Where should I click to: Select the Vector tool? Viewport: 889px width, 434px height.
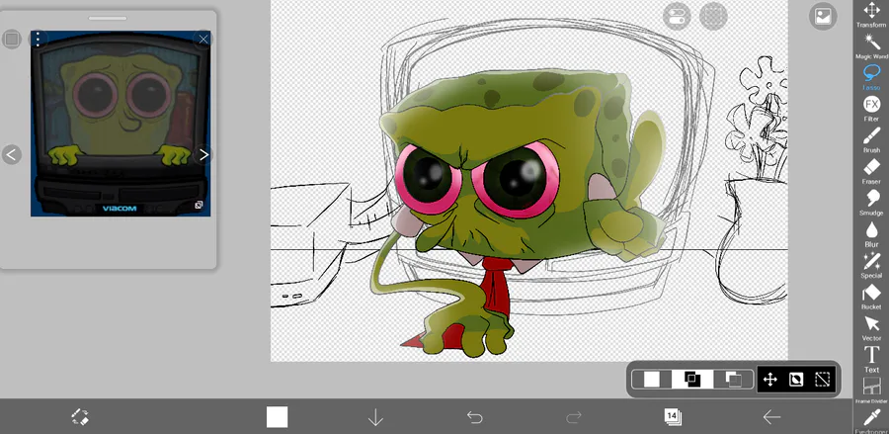871,328
